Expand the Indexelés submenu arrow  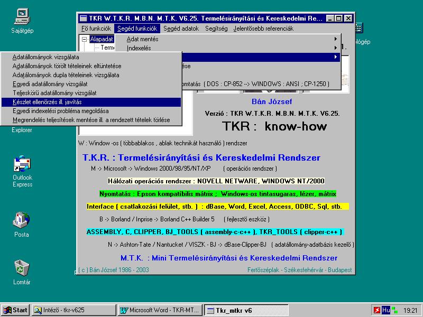point(335,48)
